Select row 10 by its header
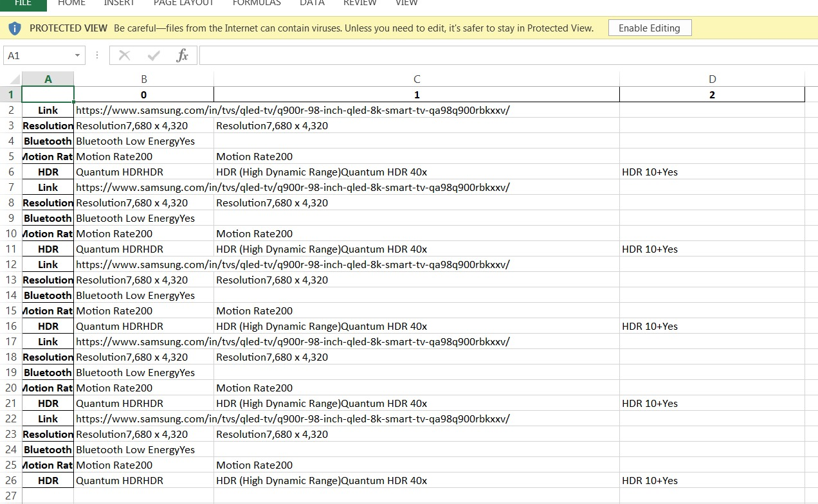 10,233
